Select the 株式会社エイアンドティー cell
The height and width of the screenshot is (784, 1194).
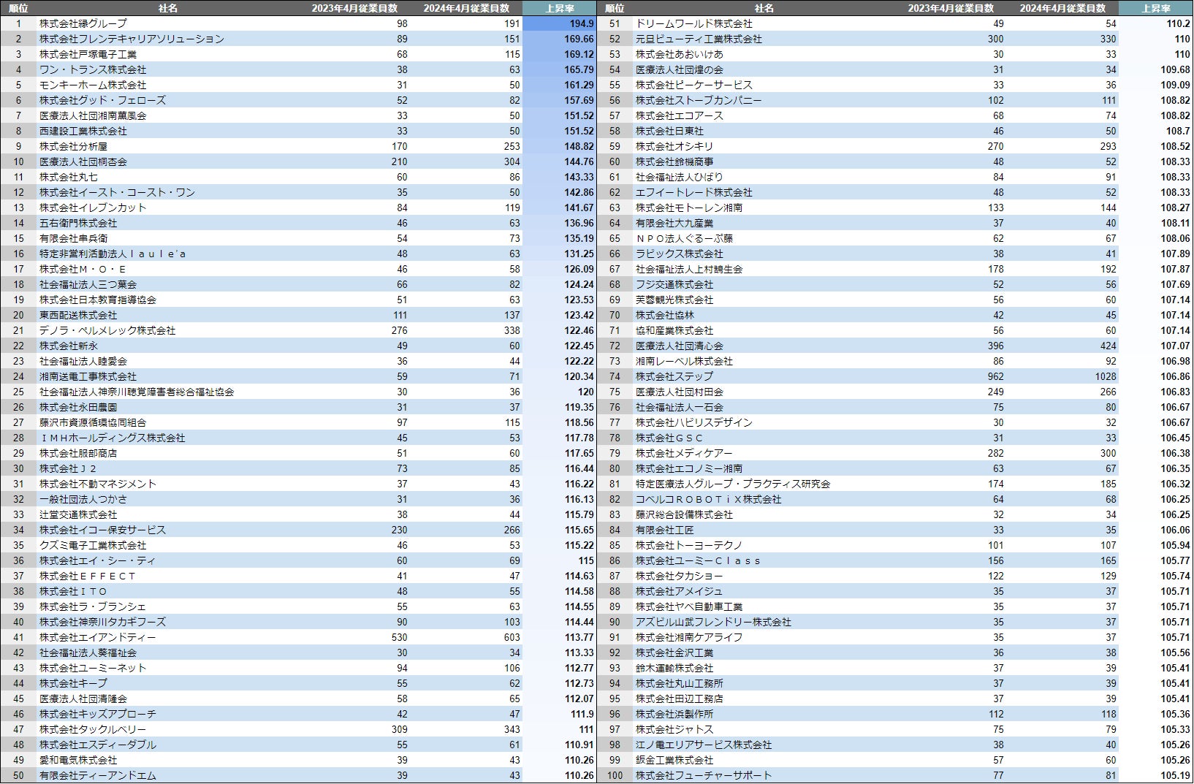98,637
